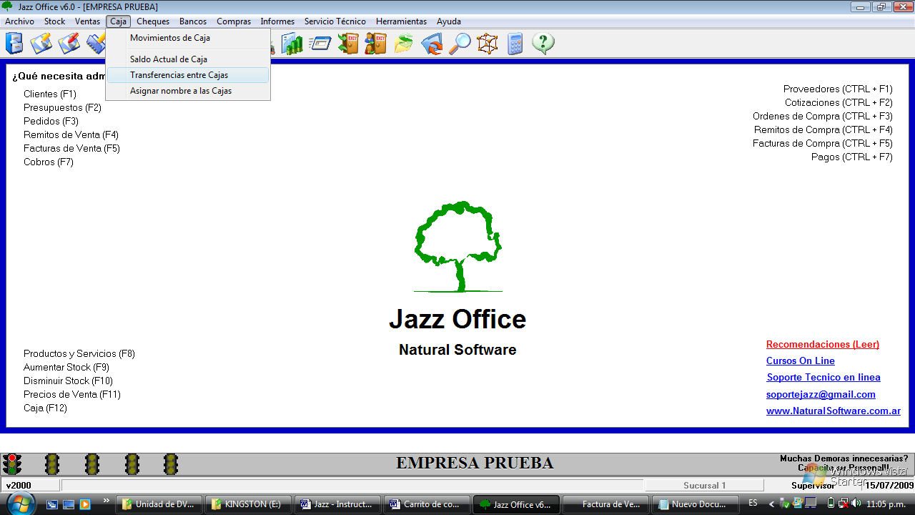915x515 pixels.
Task: Open Facturas de Venta (F5)
Action: pos(71,148)
